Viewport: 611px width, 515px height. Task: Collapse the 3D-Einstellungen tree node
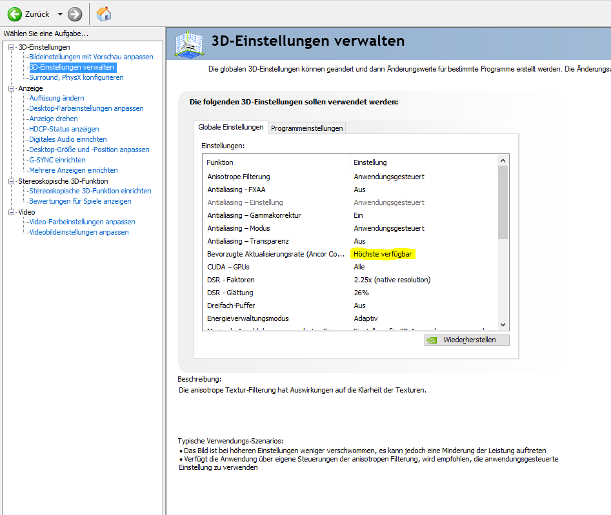click(x=12, y=47)
